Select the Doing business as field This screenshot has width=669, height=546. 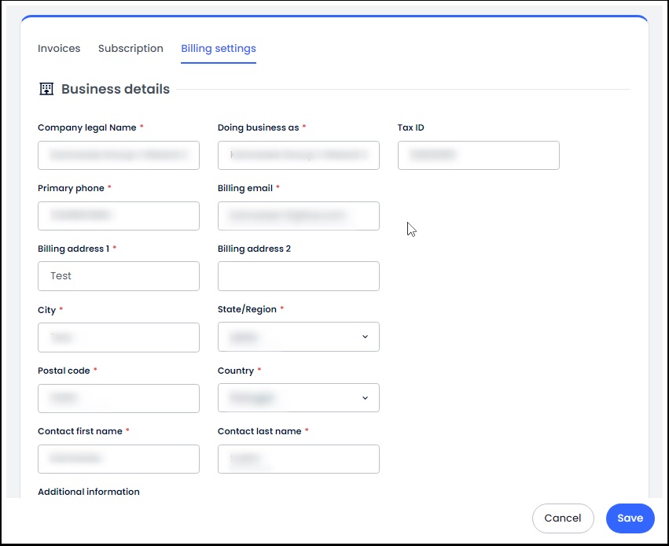(x=298, y=155)
